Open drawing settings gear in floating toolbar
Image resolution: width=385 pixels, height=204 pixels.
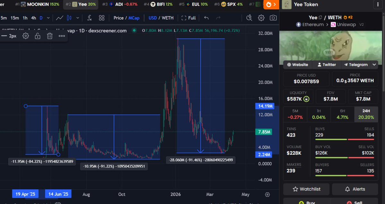(26, 36)
